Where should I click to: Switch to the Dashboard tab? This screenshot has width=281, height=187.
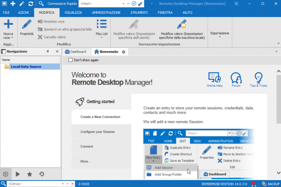[x=75, y=52]
